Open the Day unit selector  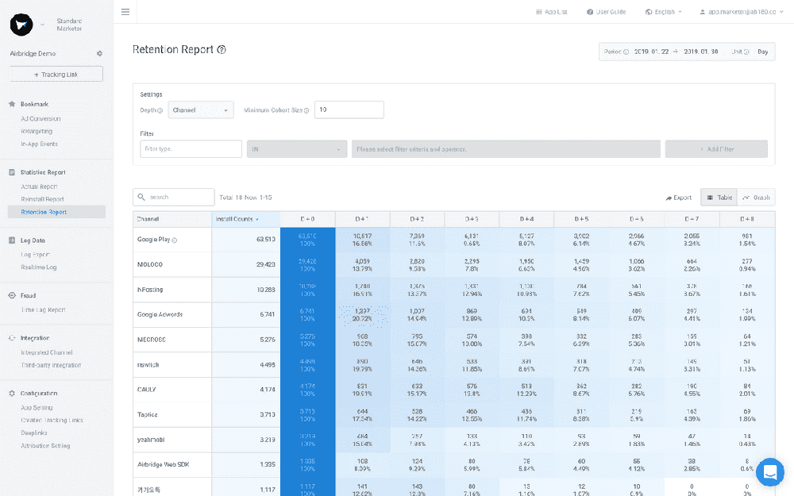click(762, 52)
